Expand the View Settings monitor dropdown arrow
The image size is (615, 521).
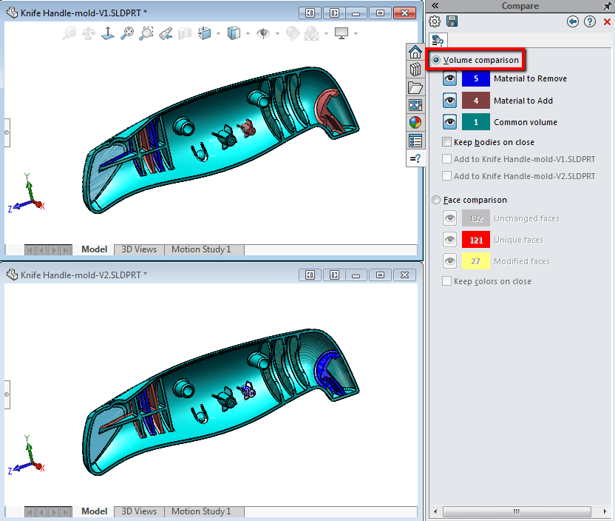click(x=356, y=34)
